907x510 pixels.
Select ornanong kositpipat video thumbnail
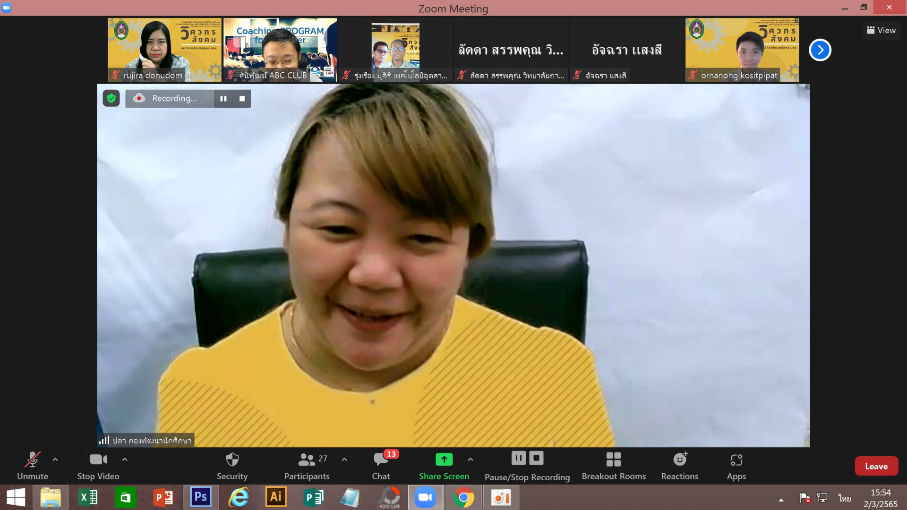742,50
